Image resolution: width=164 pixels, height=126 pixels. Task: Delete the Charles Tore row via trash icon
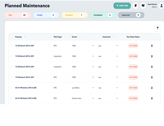[x=152, y=98]
